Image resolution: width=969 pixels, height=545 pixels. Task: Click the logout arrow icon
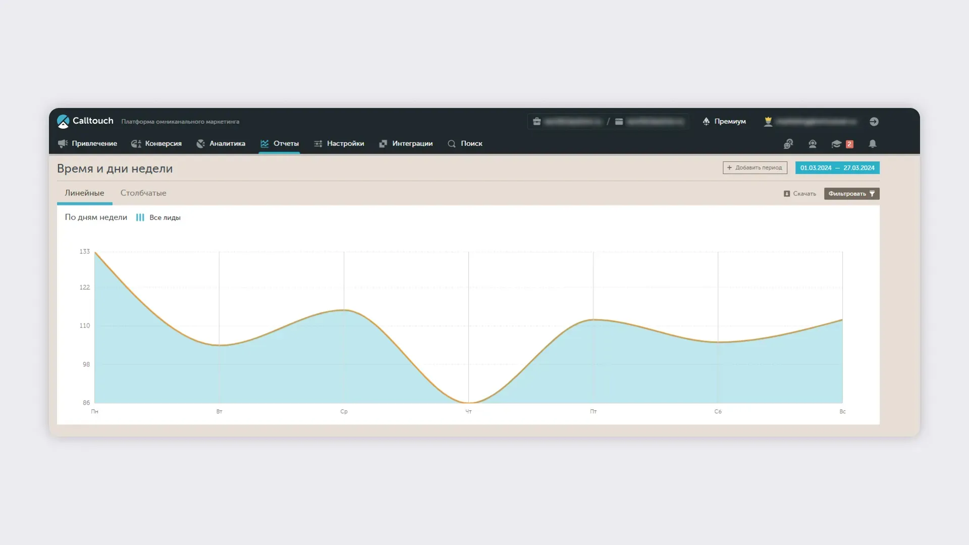[x=874, y=122]
